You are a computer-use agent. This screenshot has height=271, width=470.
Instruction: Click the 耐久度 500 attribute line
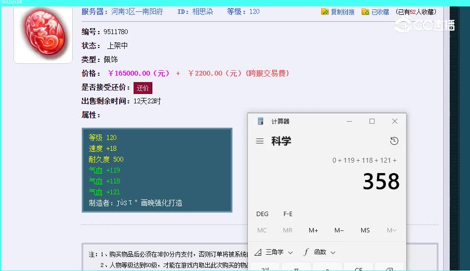pyautogui.click(x=106, y=159)
